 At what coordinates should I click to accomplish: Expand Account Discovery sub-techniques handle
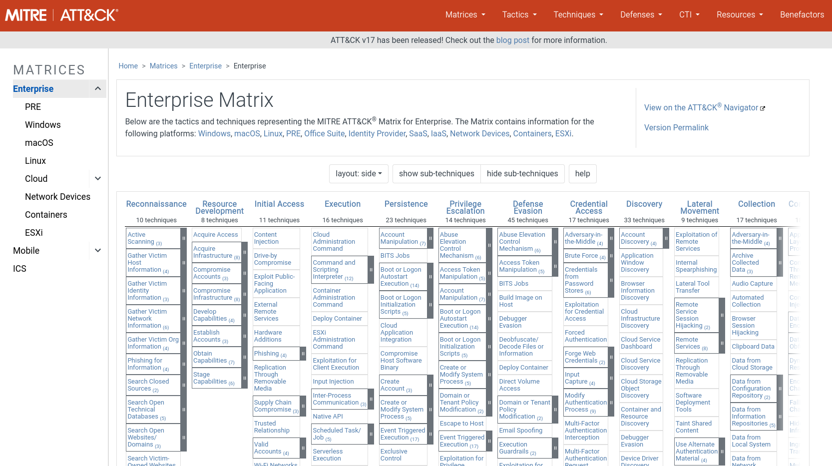(x=666, y=238)
